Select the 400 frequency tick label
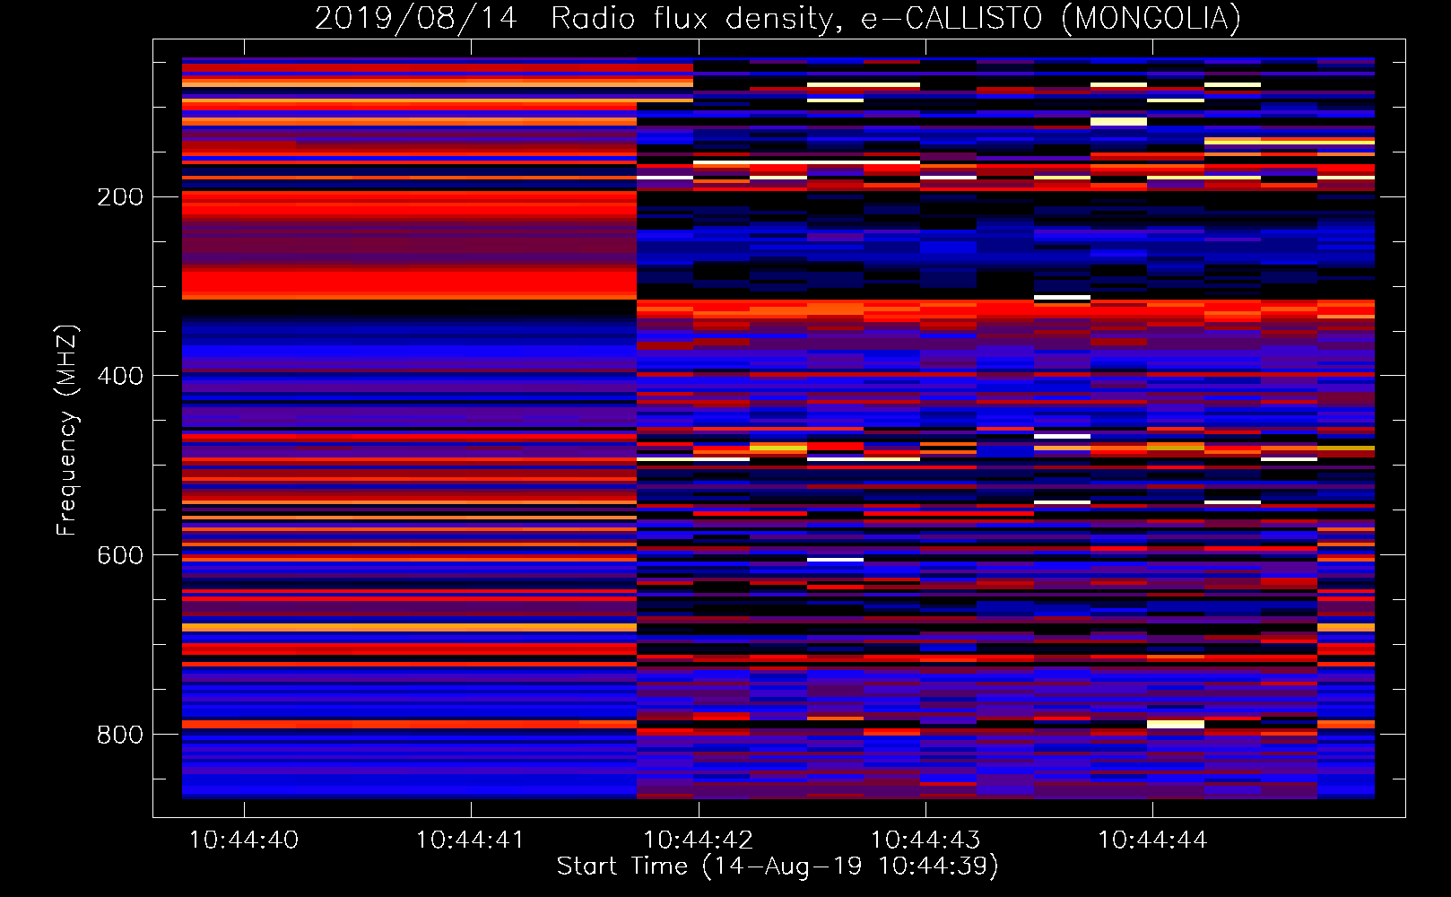1451x897 pixels. tap(120, 376)
